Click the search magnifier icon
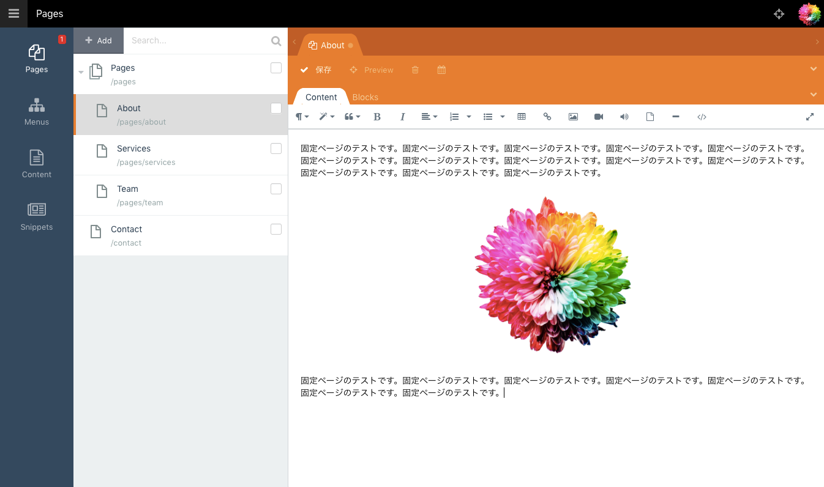 [276, 41]
